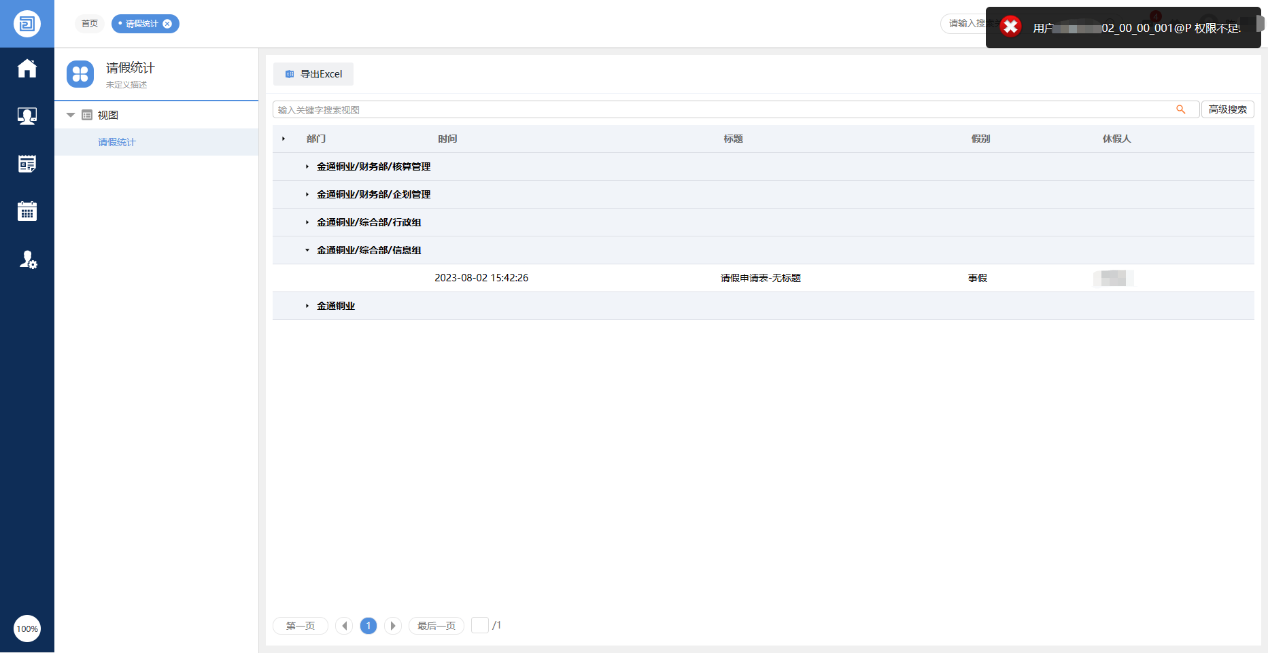Click the 假别 column header

click(980, 139)
